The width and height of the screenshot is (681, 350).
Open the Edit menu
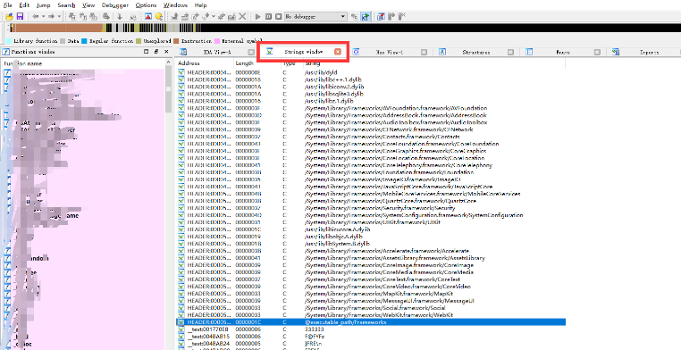24,5
